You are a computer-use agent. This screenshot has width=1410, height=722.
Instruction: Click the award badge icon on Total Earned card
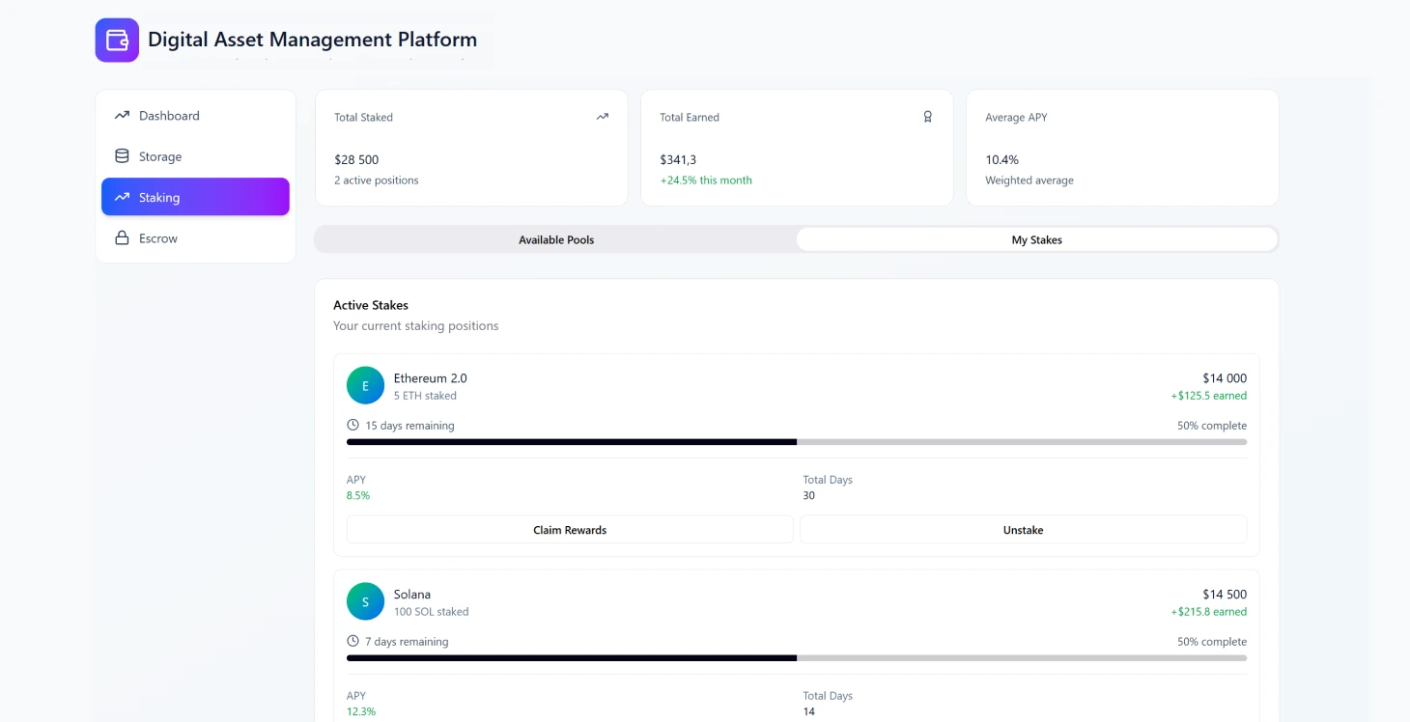click(928, 116)
